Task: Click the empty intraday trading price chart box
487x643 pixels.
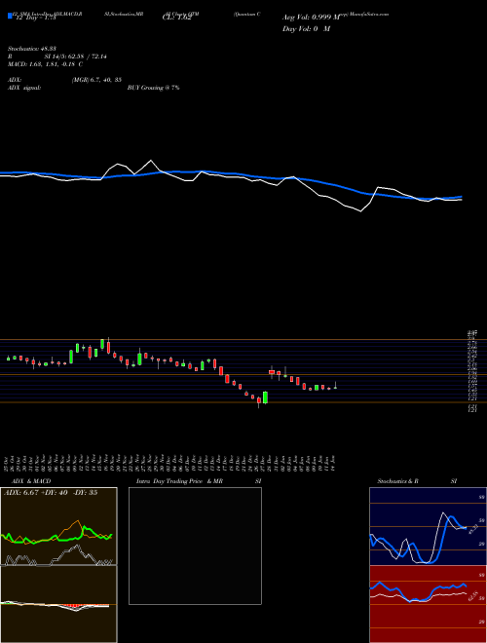Action: pyautogui.click(x=195, y=546)
